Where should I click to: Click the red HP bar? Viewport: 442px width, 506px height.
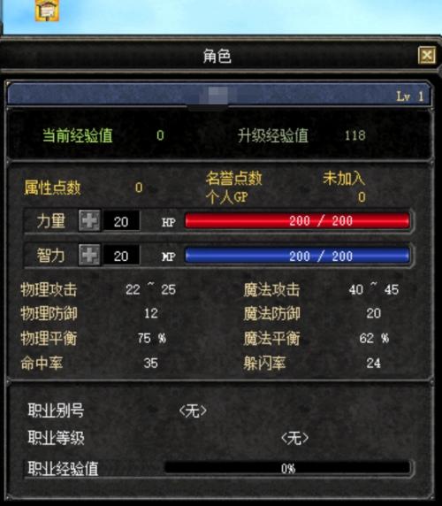pyautogui.click(x=297, y=221)
